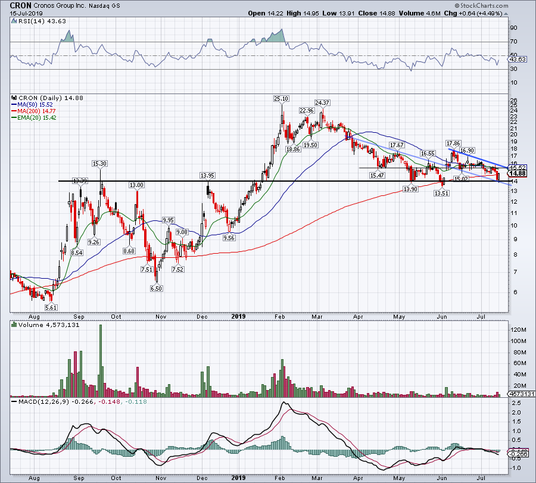536x483 pixels.
Task: Click the 25.10 peak price label
Action: (281, 98)
